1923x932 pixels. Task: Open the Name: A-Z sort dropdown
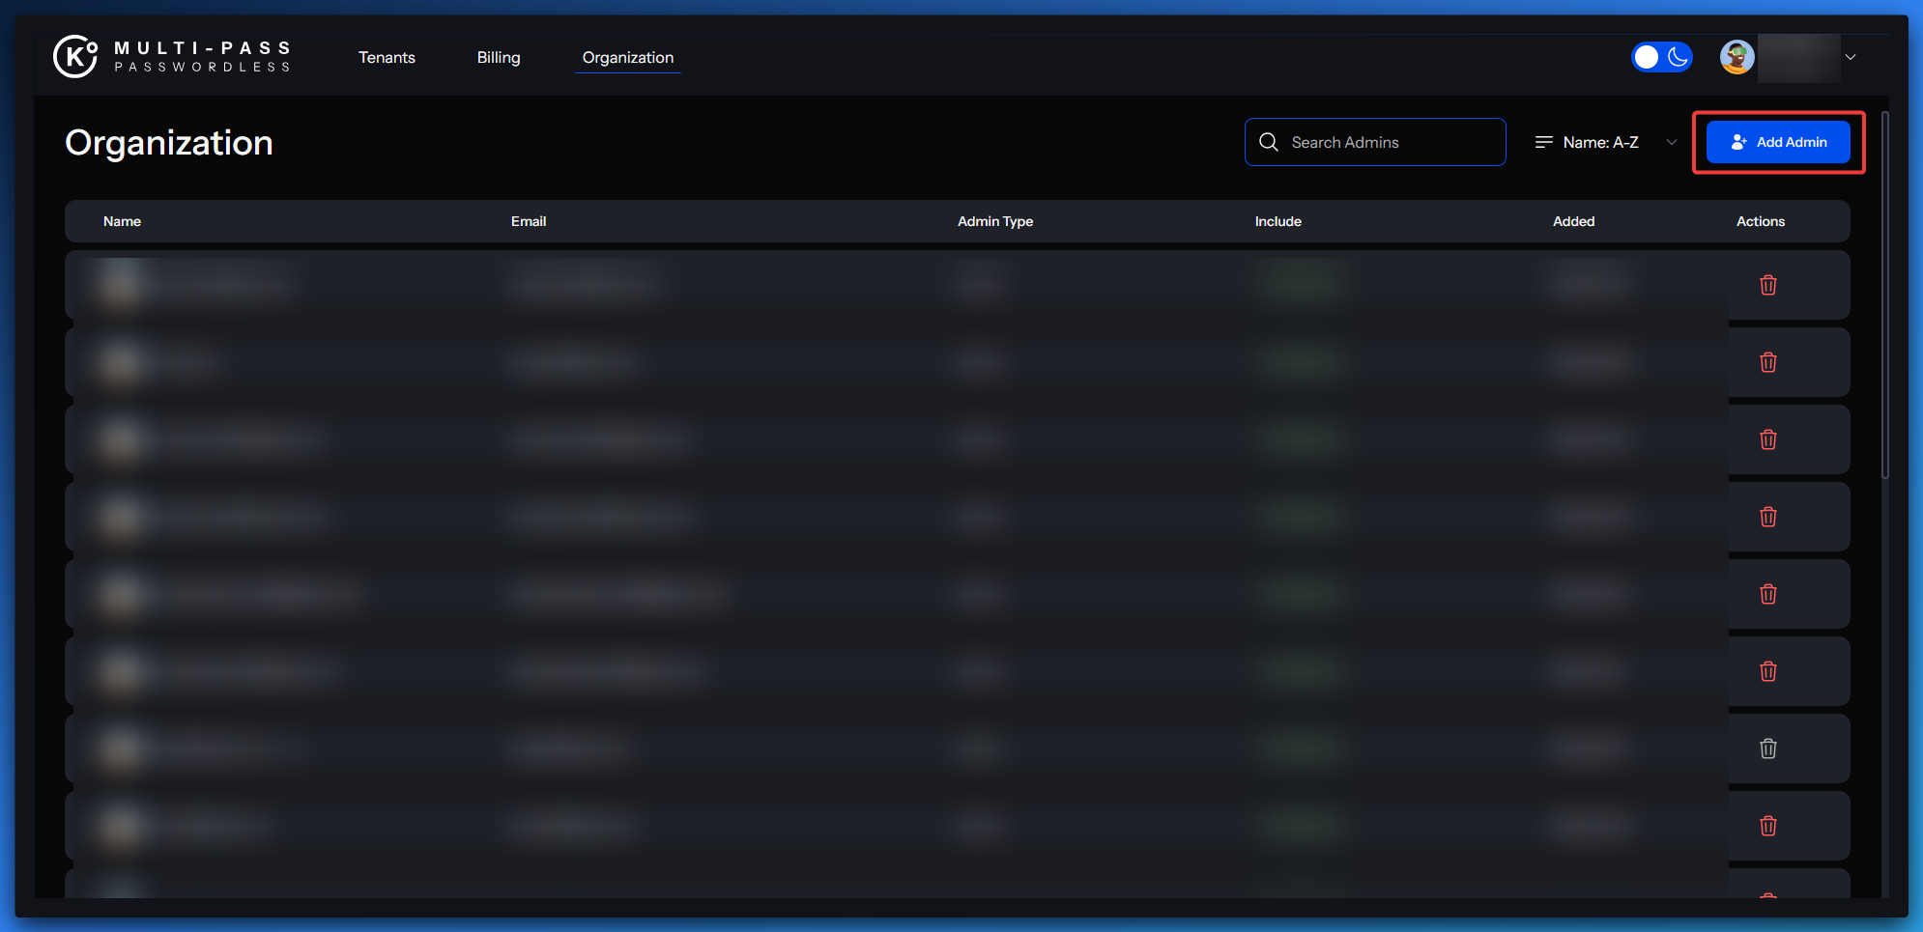[x=1605, y=142]
